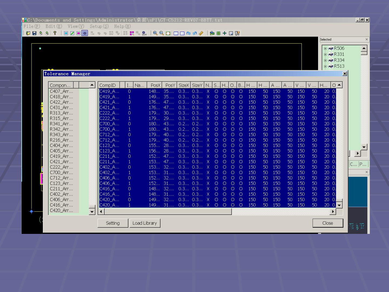Click the Load Library button
Screen dimensions: 389x292
[x=145, y=223]
